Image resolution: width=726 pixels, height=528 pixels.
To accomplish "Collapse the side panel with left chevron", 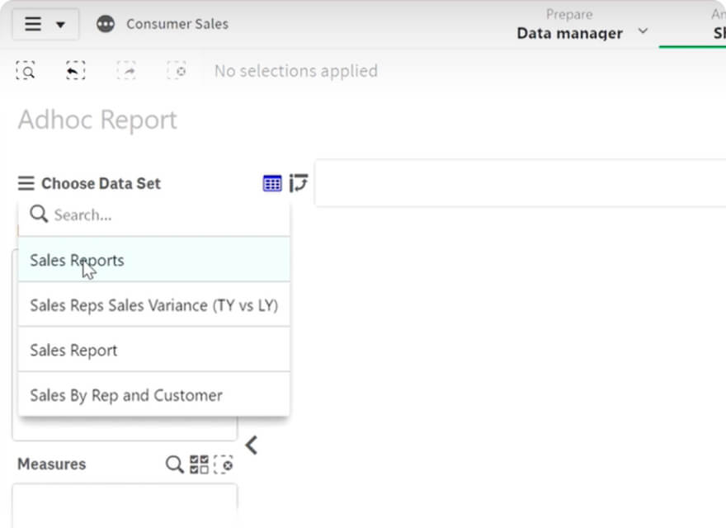I will pyautogui.click(x=252, y=445).
